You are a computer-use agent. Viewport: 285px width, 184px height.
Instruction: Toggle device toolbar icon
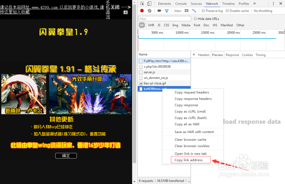pos(149,4)
